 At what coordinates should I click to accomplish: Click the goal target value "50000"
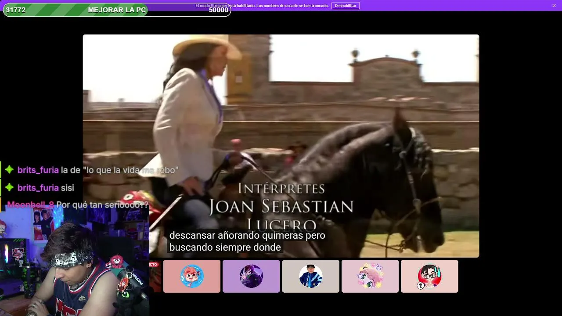218,10
